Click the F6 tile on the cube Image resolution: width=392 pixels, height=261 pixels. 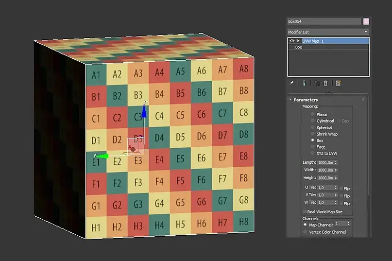[x=202, y=180]
